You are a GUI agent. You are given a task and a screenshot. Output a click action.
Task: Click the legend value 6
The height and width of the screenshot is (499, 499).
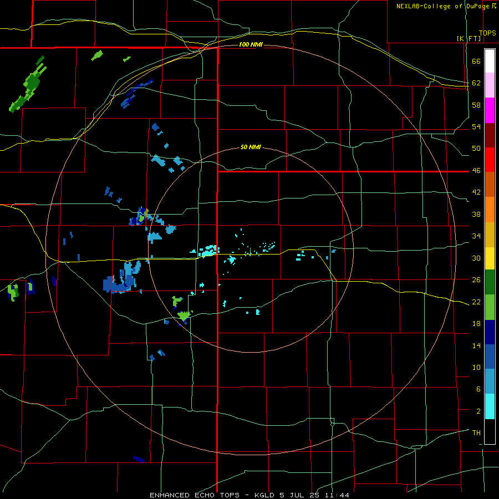click(478, 389)
